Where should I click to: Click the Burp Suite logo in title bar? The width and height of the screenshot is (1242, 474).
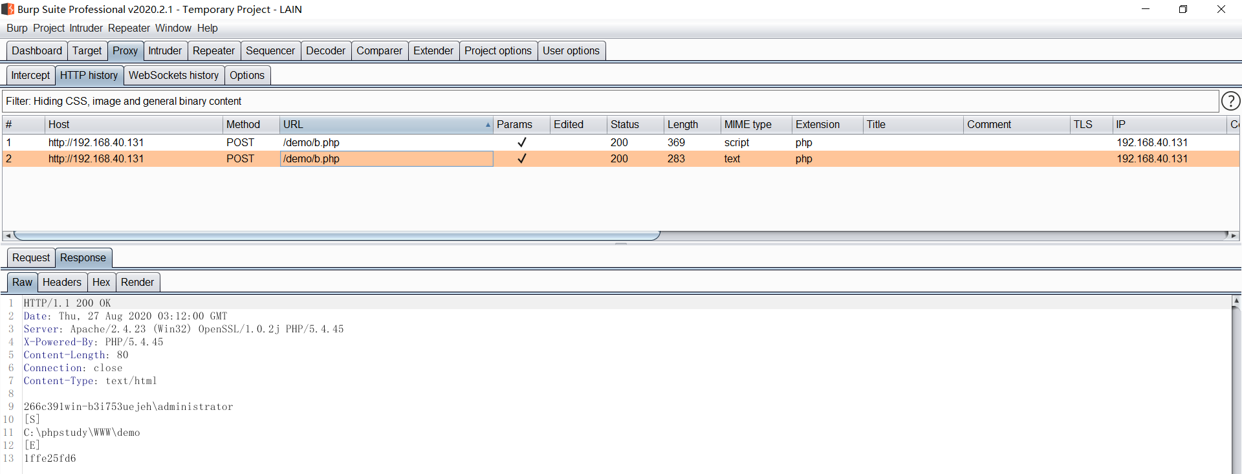8,9
